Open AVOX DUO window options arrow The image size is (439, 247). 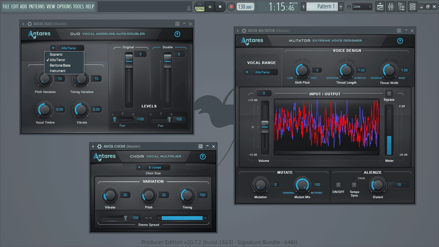click(23, 24)
